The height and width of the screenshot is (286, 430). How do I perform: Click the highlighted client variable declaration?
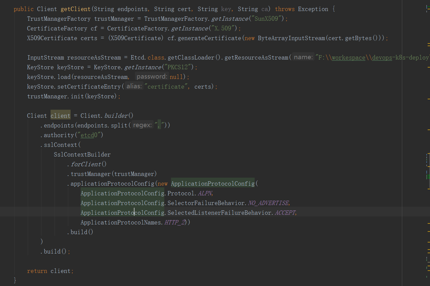61,116
